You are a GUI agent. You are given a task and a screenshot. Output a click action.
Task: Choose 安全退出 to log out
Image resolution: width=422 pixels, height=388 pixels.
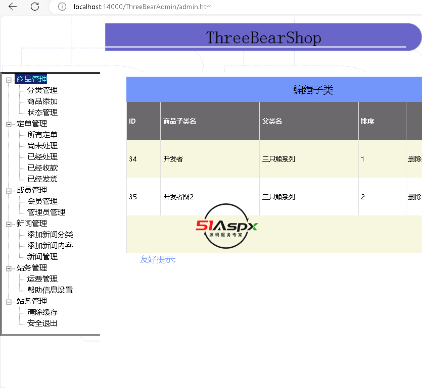42,323
